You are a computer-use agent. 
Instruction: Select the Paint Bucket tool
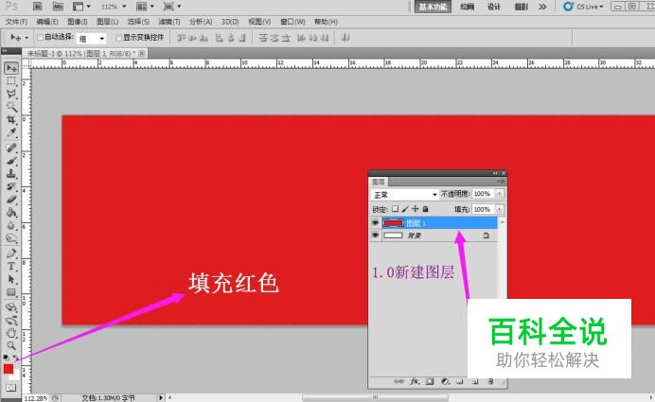click(11, 213)
